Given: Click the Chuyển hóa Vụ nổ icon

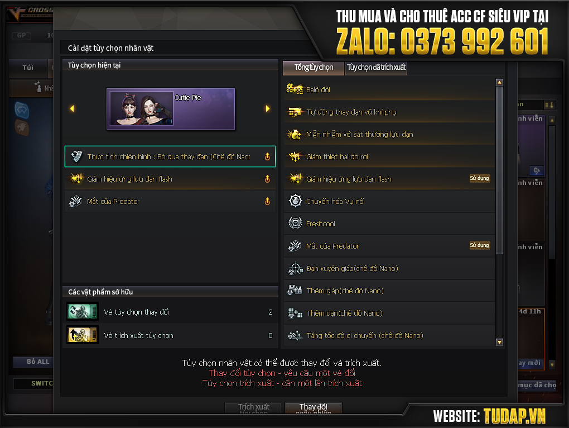Looking at the screenshot, I should 295,201.
